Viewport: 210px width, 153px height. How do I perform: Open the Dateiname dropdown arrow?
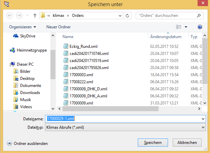(x=203, y=119)
